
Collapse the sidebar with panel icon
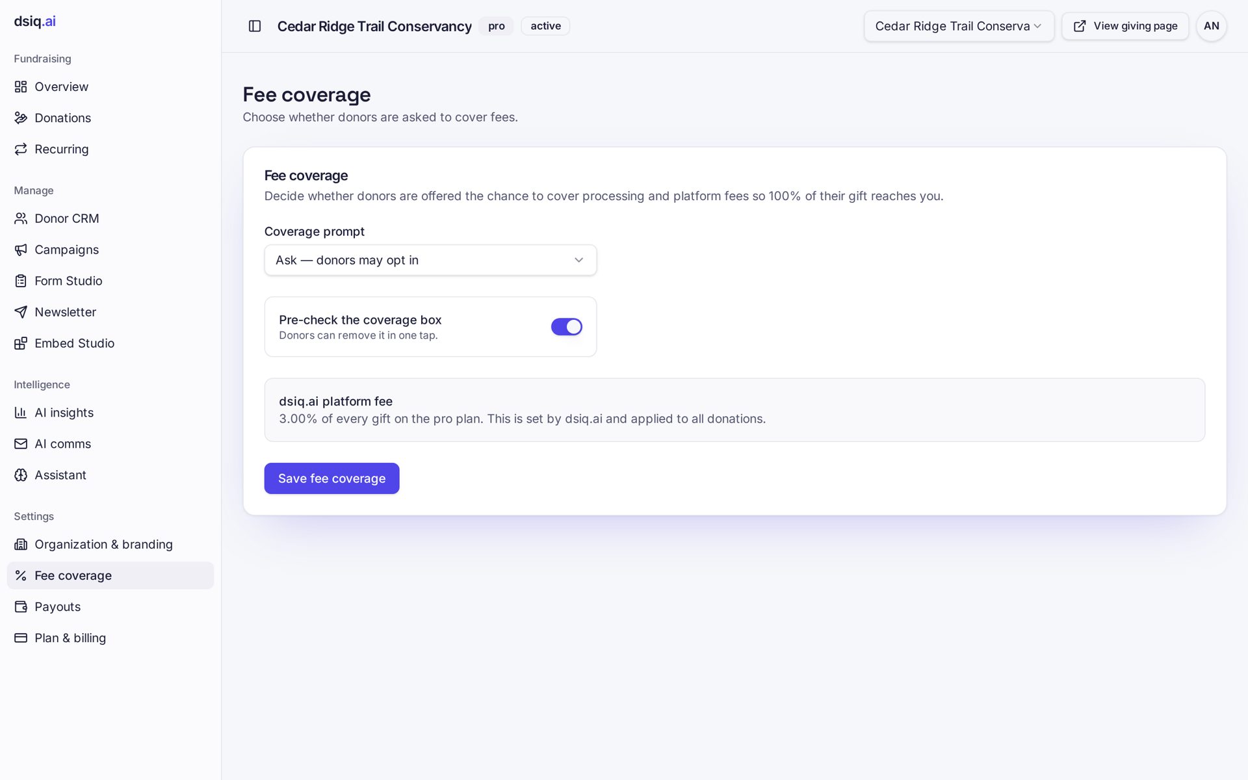point(255,26)
